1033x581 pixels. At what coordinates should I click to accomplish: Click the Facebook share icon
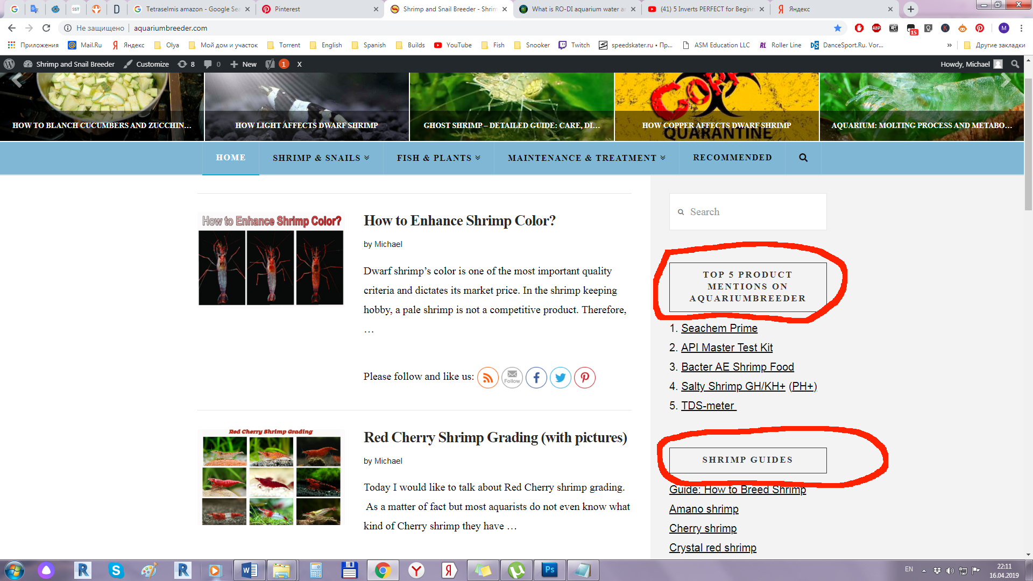(536, 378)
